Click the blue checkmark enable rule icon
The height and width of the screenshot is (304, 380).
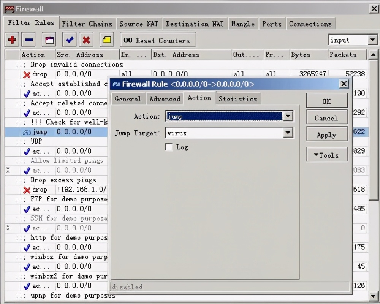[70, 40]
